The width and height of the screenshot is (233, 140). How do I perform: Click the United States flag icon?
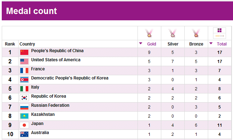point(24,62)
